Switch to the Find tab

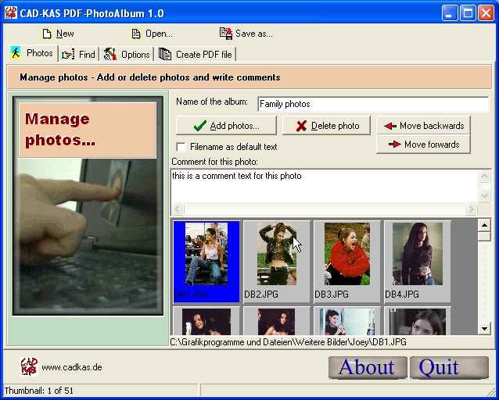pos(78,54)
